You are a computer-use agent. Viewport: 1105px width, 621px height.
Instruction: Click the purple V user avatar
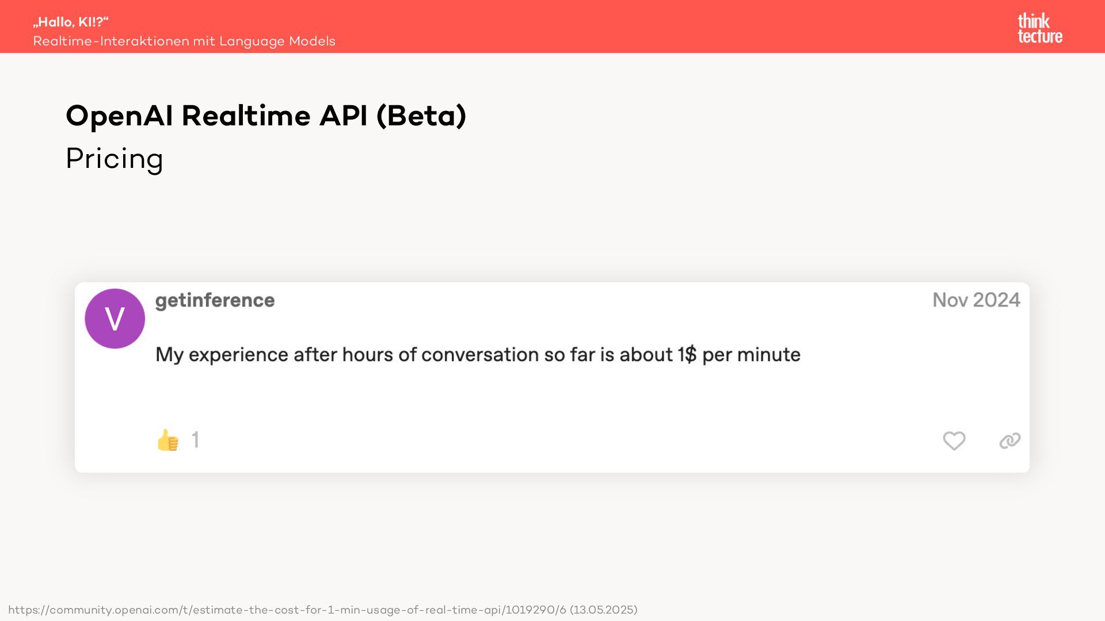(115, 319)
